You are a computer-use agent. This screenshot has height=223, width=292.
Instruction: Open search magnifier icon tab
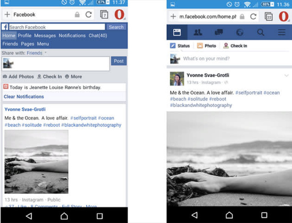[261, 33]
